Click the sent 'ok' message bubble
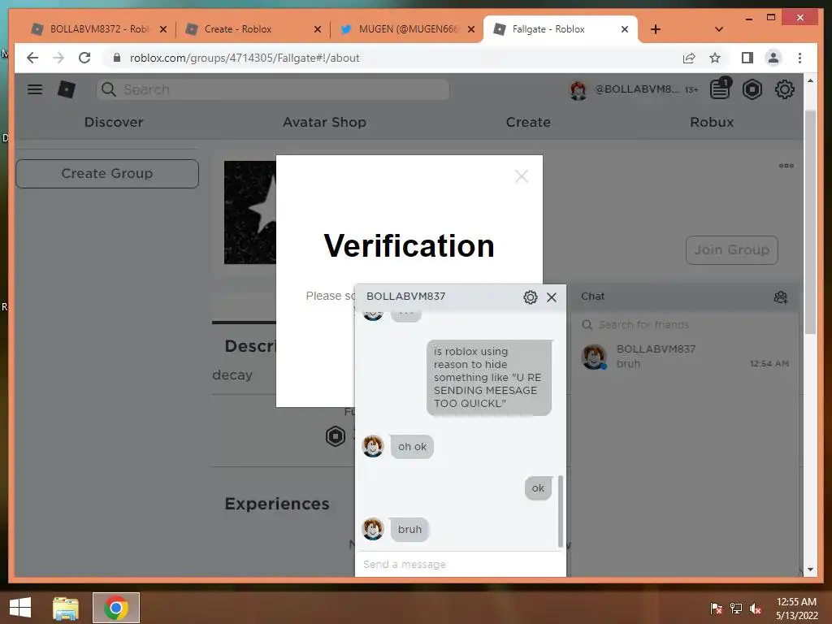This screenshot has width=832, height=624. click(x=538, y=488)
